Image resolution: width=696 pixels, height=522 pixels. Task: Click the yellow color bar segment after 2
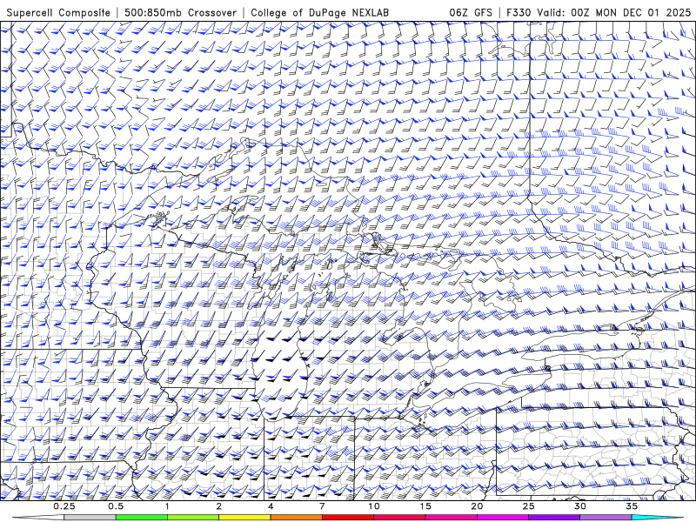pyautogui.click(x=244, y=518)
